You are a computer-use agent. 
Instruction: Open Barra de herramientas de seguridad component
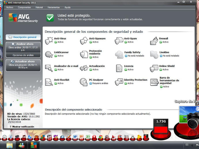[x=165, y=82]
